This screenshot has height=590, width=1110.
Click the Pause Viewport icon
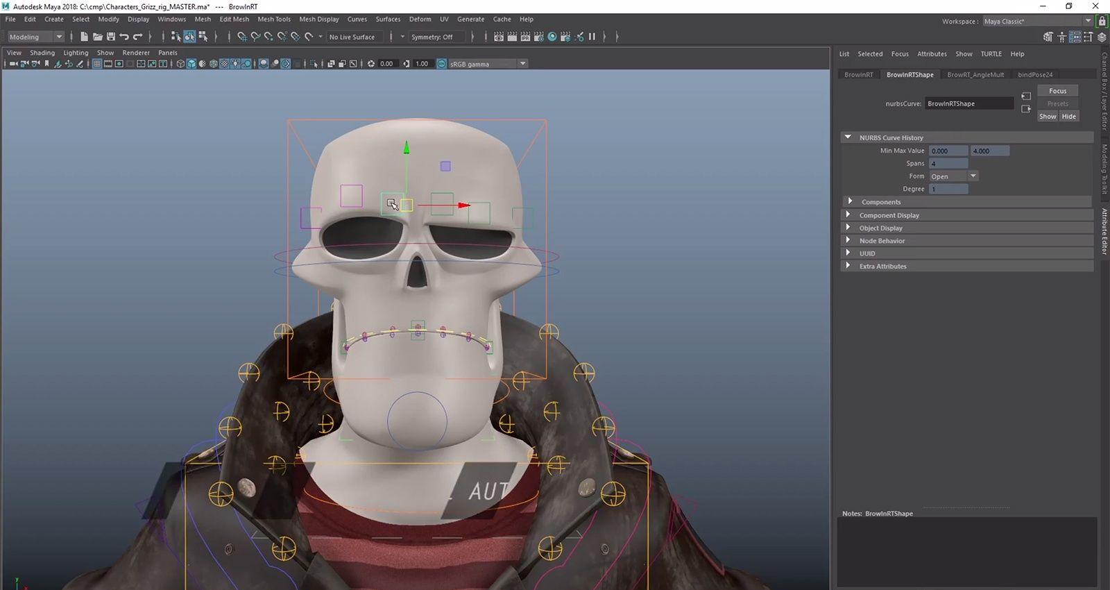(x=592, y=37)
